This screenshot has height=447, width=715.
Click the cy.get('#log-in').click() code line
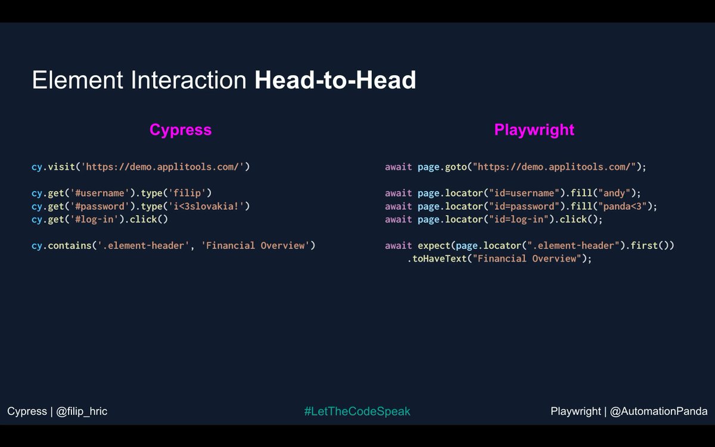pyautogui.click(x=100, y=219)
